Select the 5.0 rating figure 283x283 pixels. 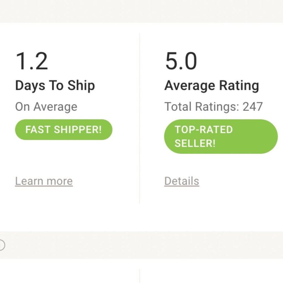(x=181, y=61)
